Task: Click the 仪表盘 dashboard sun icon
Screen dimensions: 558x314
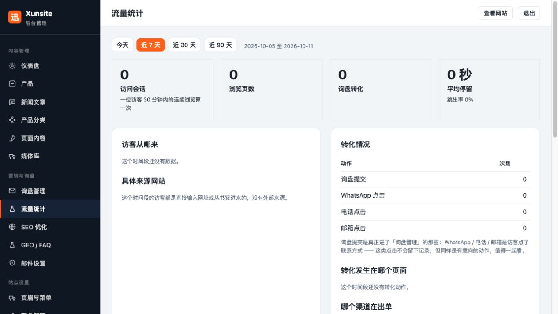Action: (x=12, y=66)
